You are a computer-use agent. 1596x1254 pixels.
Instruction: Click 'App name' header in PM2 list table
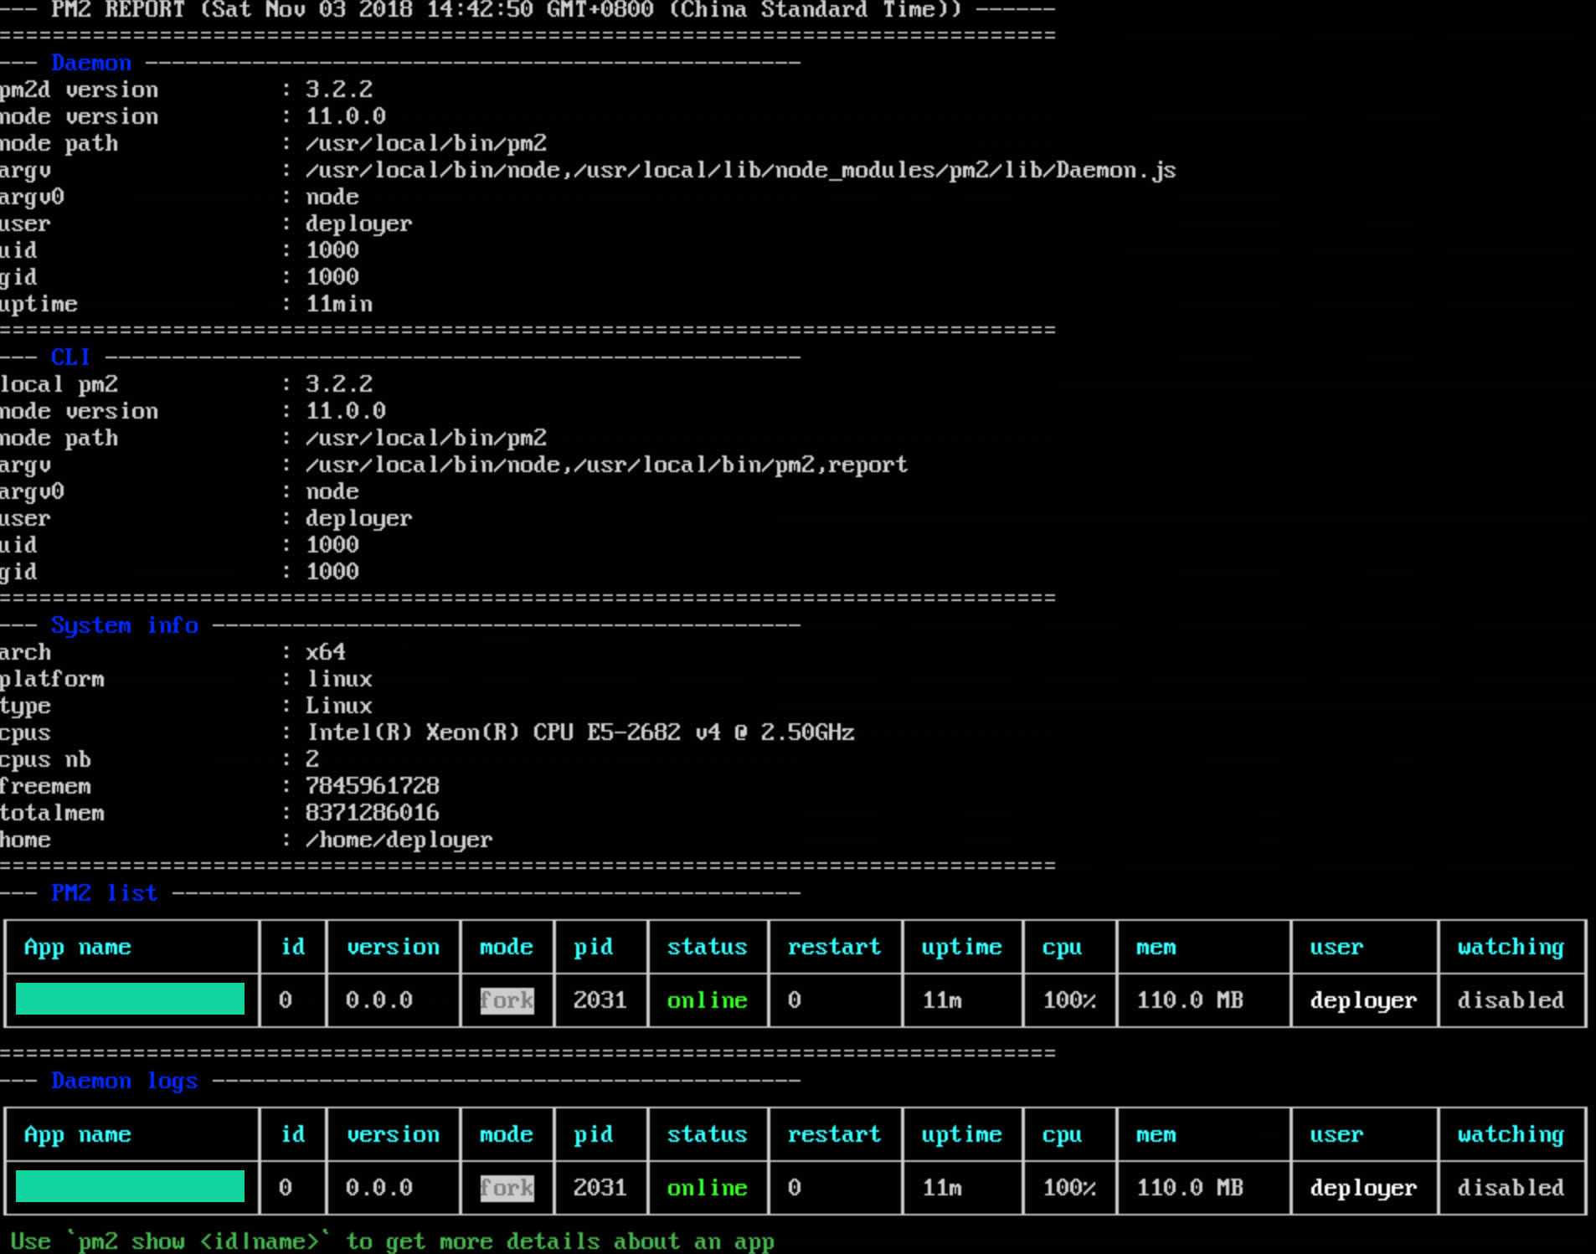[77, 947]
